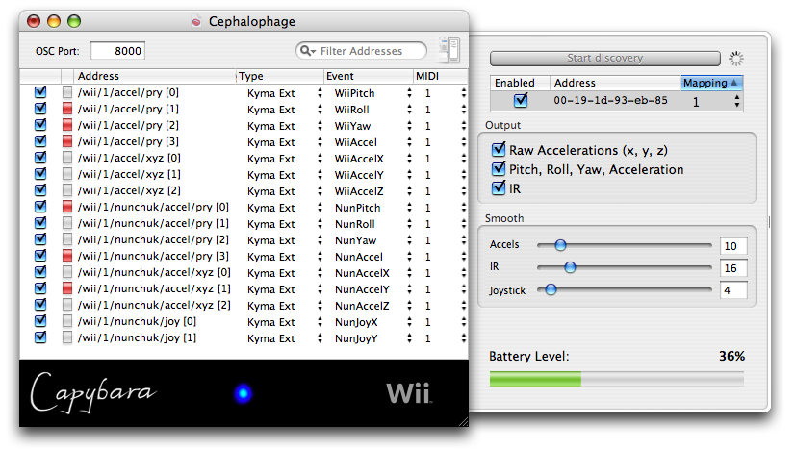
Task: Click the Cephalophage title bar app icon
Action: 196,21
